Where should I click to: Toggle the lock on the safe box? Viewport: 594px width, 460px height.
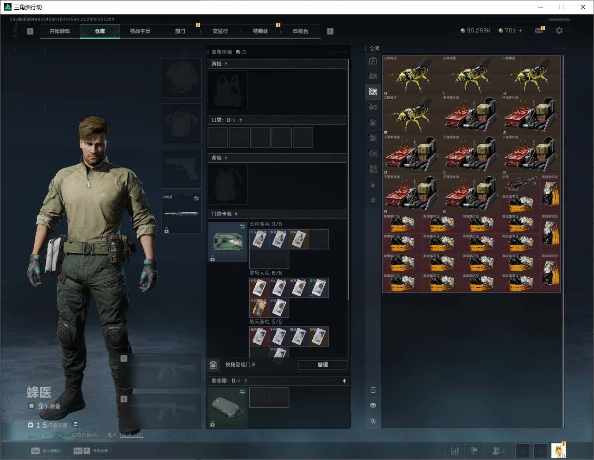click(212, 424)
